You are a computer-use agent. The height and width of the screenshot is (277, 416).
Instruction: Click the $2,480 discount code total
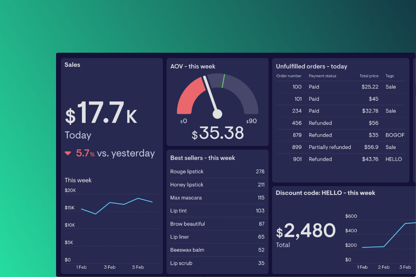point(306,231)
